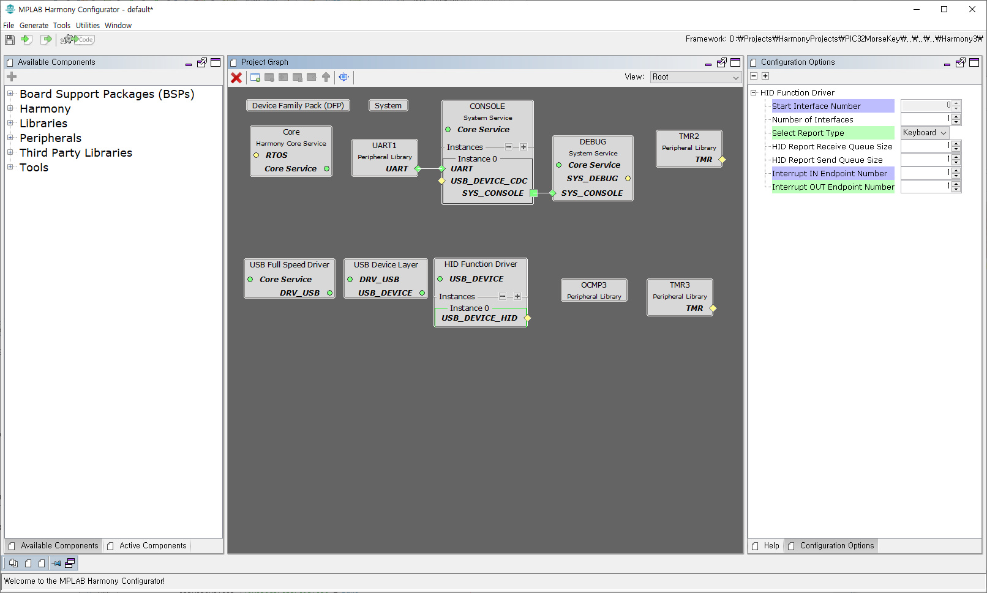The image size is (987, 593).
Task: Click the import green arrow page icon
Action: 26,40
